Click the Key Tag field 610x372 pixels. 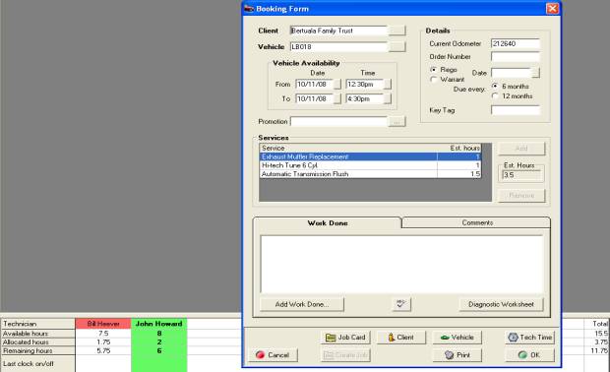[x=516, y=110]
